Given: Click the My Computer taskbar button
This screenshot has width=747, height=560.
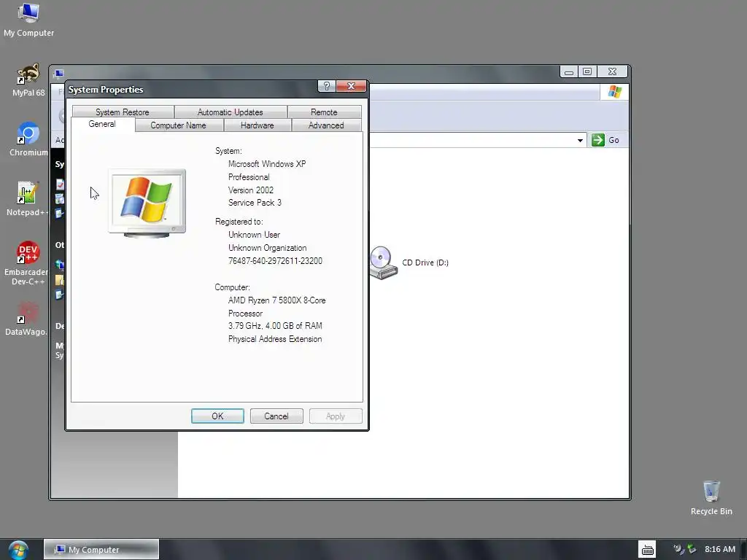Looking at the screenshot, I should pyautogui.click(x=101, y=549).
